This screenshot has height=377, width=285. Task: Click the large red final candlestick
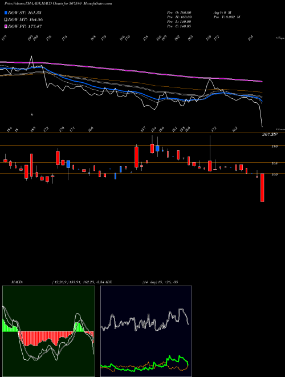[x=262, y=187]
